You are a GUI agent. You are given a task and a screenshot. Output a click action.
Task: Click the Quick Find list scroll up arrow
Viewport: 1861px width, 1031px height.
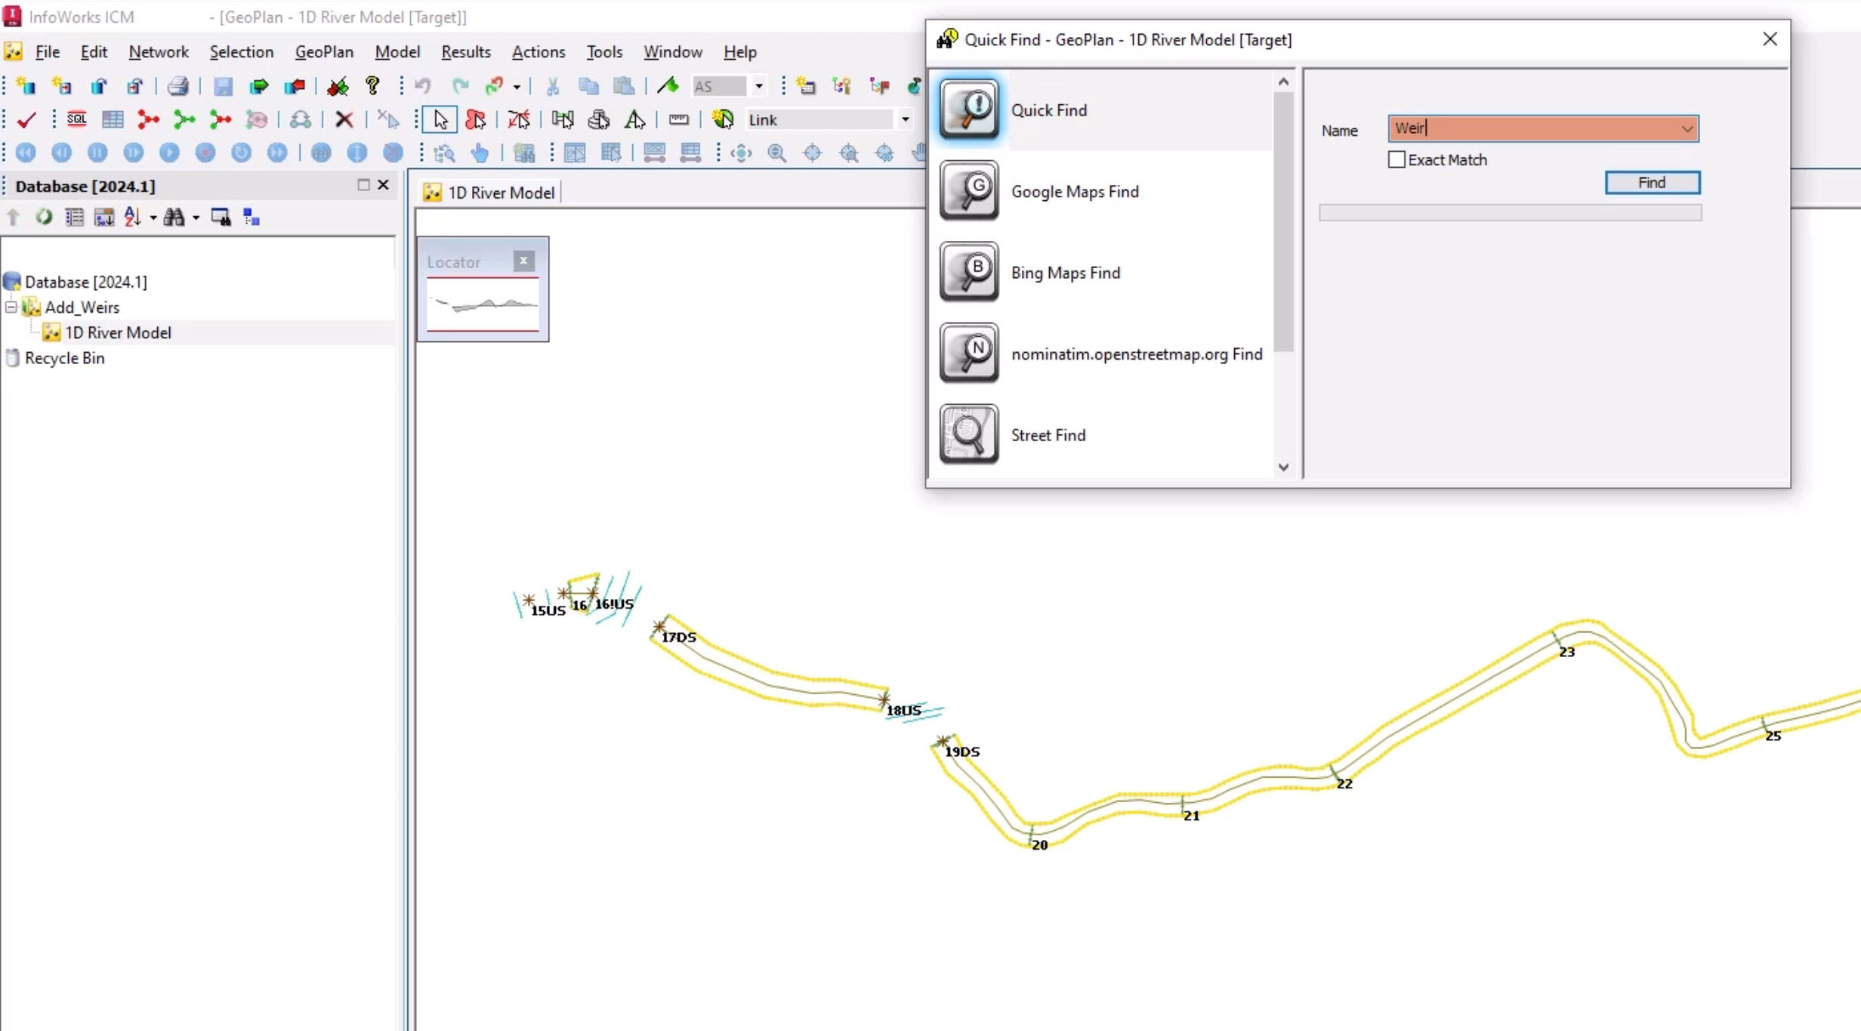point(1283,82)
